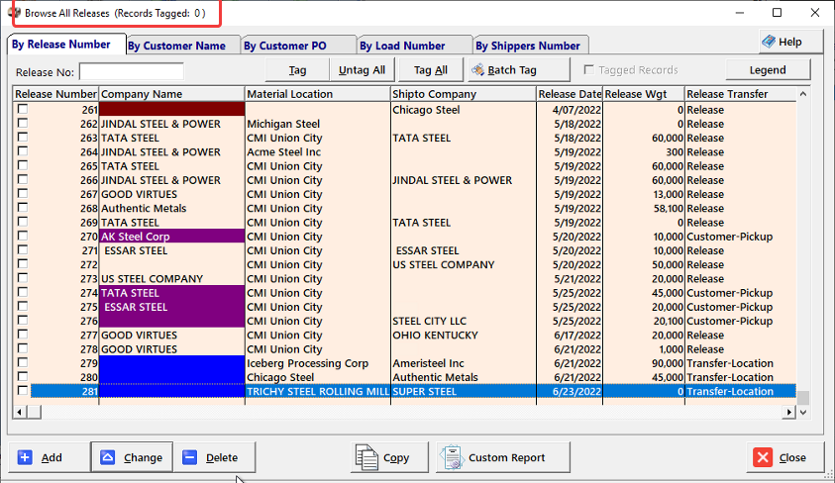Click US STEEL COMPANY in row 273
This screenshot has height=483, width=835.
(153, 279)
